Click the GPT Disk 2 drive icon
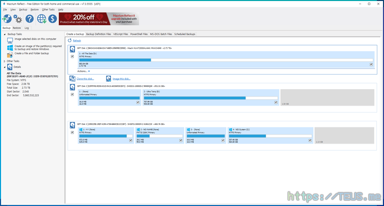384x206 pixels. click(x=72, y=87)
